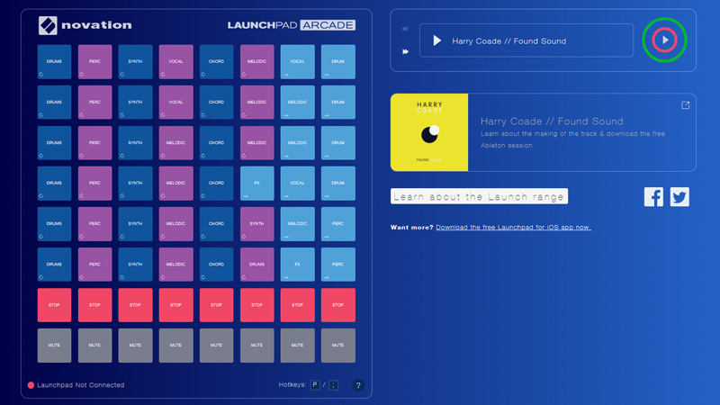Mute the sixth column track
The width and height of the screenshot is (720, 405).
point(257,346)
